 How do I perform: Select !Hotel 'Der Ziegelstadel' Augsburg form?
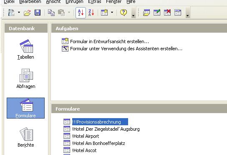[106, 129]
